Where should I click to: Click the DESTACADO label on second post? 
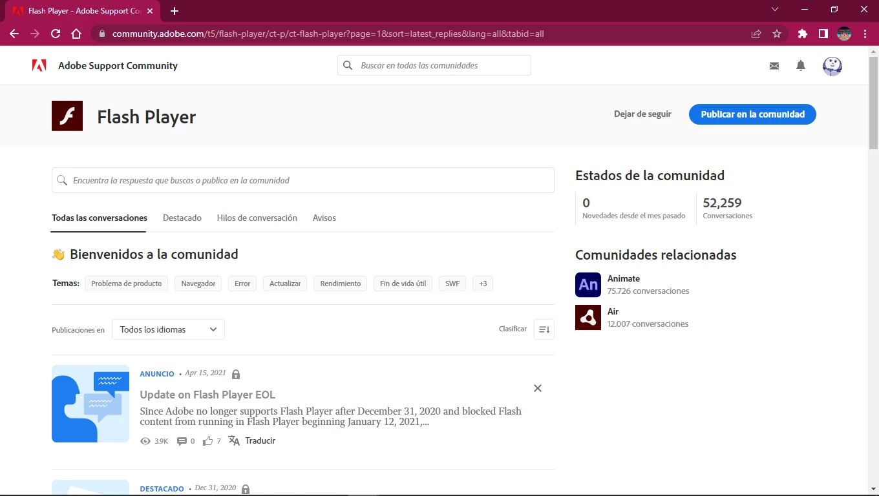pyautogui.click(x=162, y=489)
